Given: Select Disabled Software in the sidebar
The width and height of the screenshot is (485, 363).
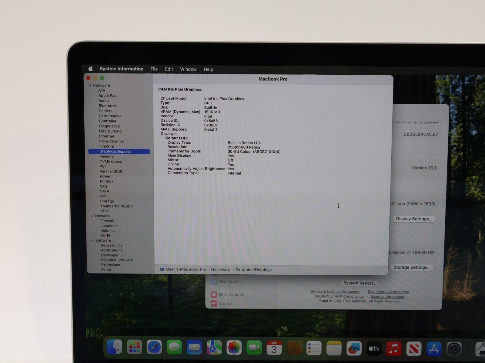Looking at the screenshot, I should (117, 260).
